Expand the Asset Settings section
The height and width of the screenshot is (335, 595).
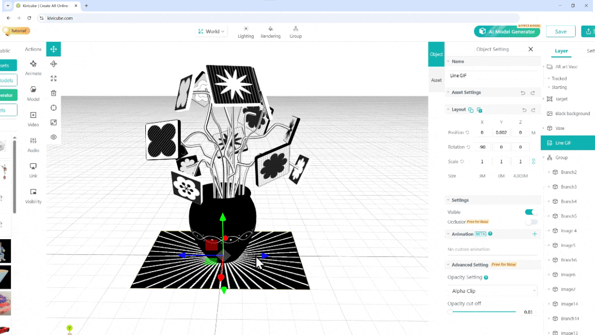coord(466,93)
